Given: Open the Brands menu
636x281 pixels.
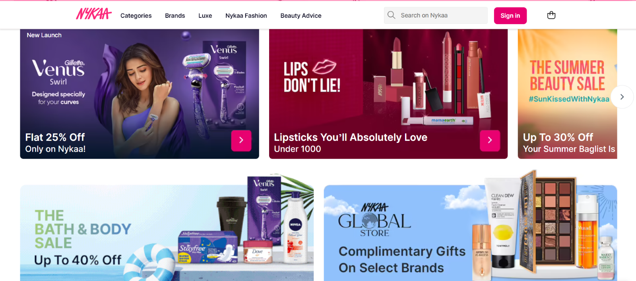Looking at the screenshot, I should click(x=175, y=15).
